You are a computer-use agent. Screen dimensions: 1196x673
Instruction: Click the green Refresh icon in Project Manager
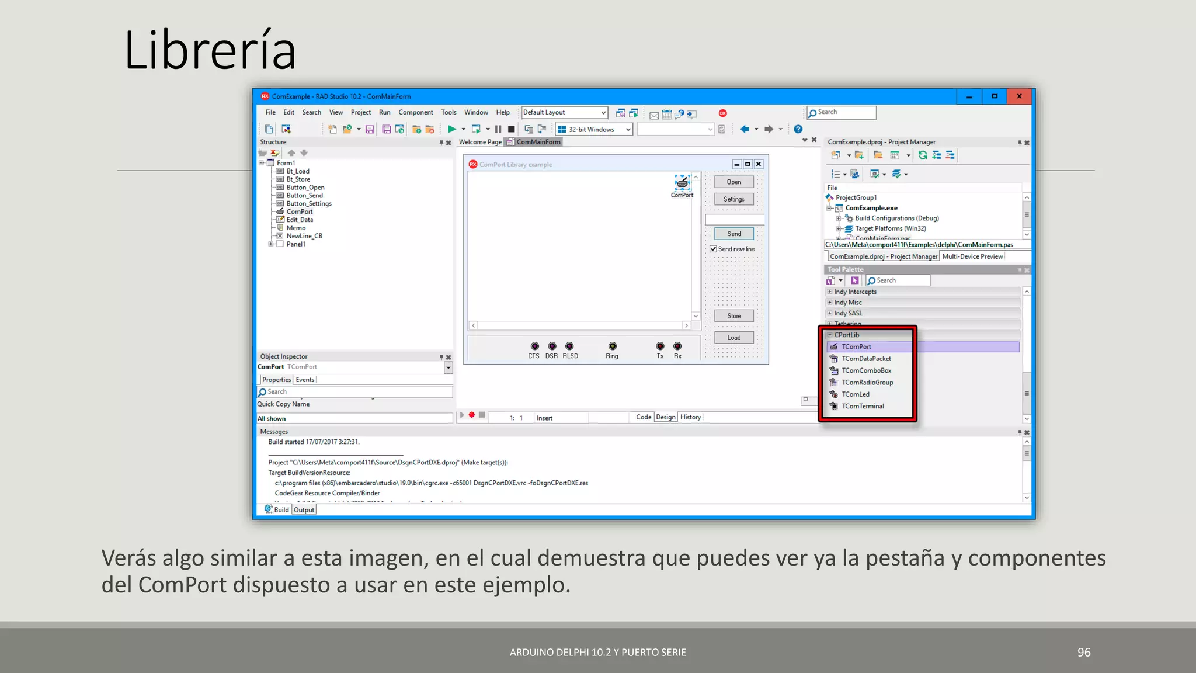point(923,155)
